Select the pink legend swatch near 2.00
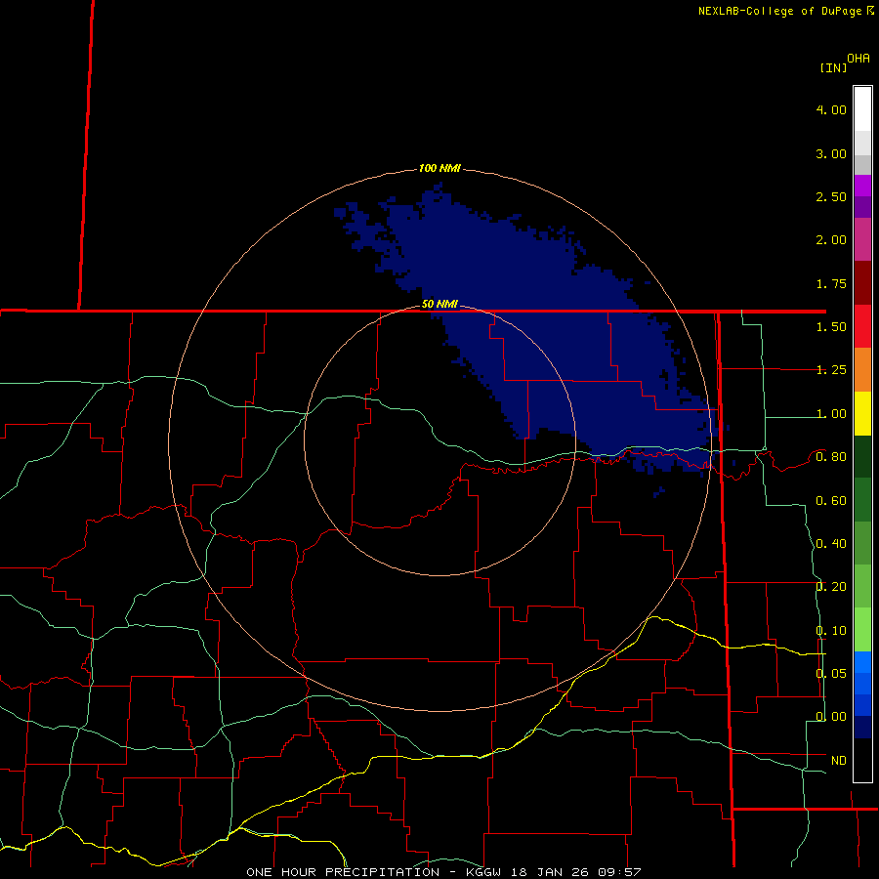879x879 pixels. [862, 239]
